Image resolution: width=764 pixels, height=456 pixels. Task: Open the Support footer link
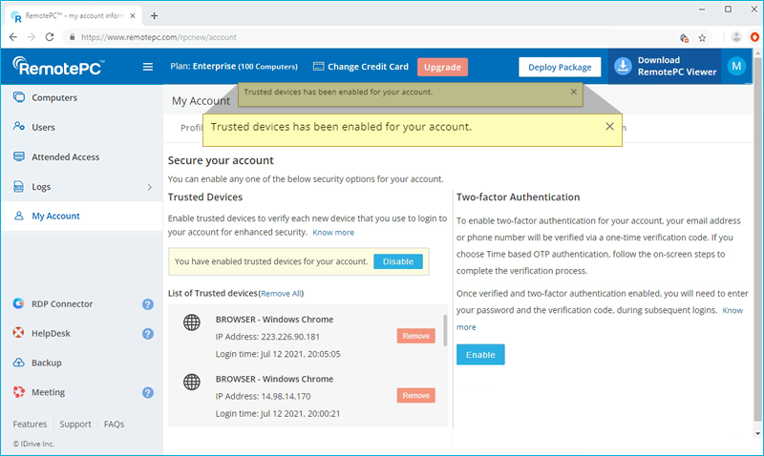75,424
